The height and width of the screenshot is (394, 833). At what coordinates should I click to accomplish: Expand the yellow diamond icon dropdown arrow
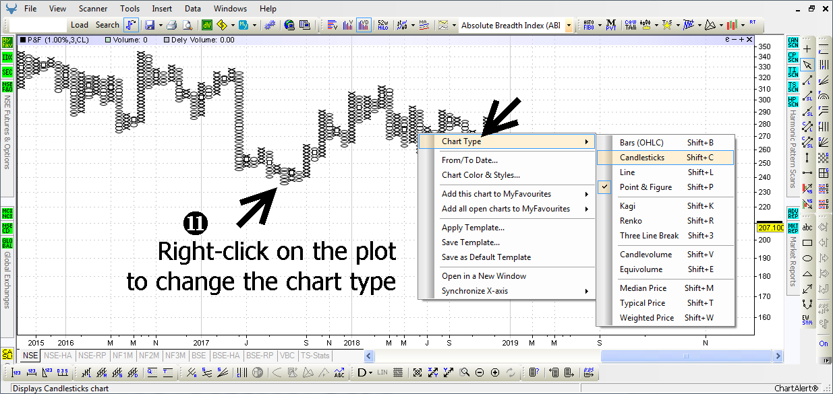(x=233, y=25)
